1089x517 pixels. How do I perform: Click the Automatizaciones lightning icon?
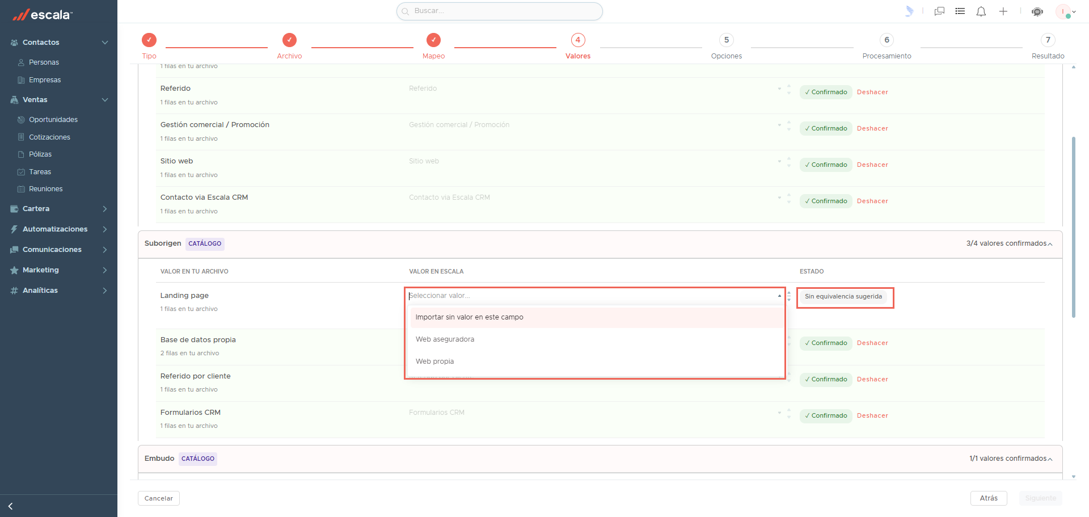pyautogui.click(x=14, y=229)
